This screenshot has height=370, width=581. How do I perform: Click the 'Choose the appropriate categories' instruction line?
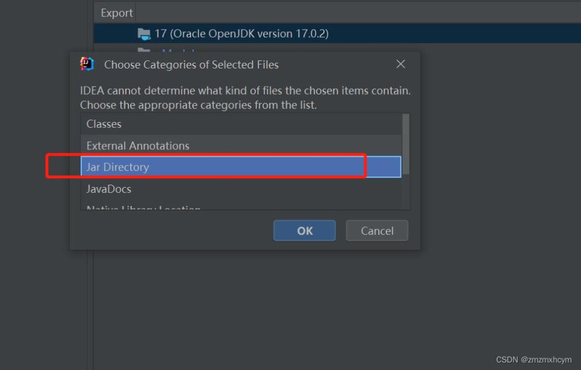[x=198, y=105]
